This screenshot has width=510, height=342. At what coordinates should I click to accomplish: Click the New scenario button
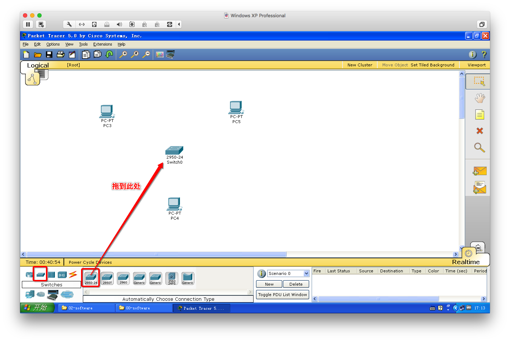coord(269,284)
